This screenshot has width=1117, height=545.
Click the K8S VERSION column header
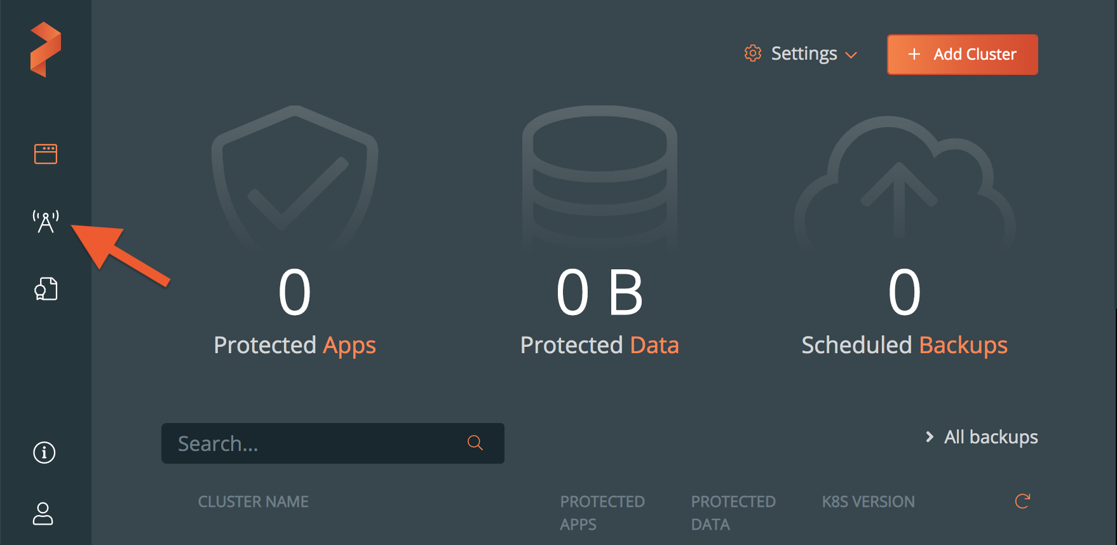pyautogui.click(x=868, y=502)
